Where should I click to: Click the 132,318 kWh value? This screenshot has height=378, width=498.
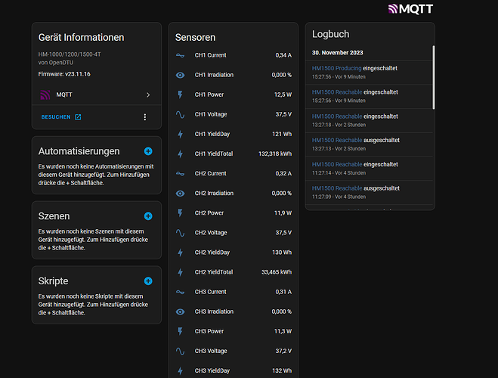pos(275,153)
